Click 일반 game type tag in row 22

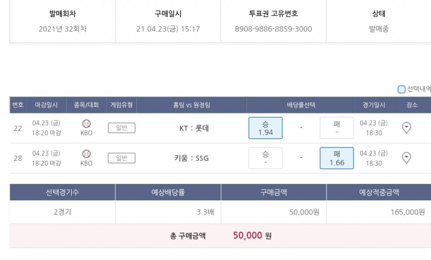click(122, 128)
